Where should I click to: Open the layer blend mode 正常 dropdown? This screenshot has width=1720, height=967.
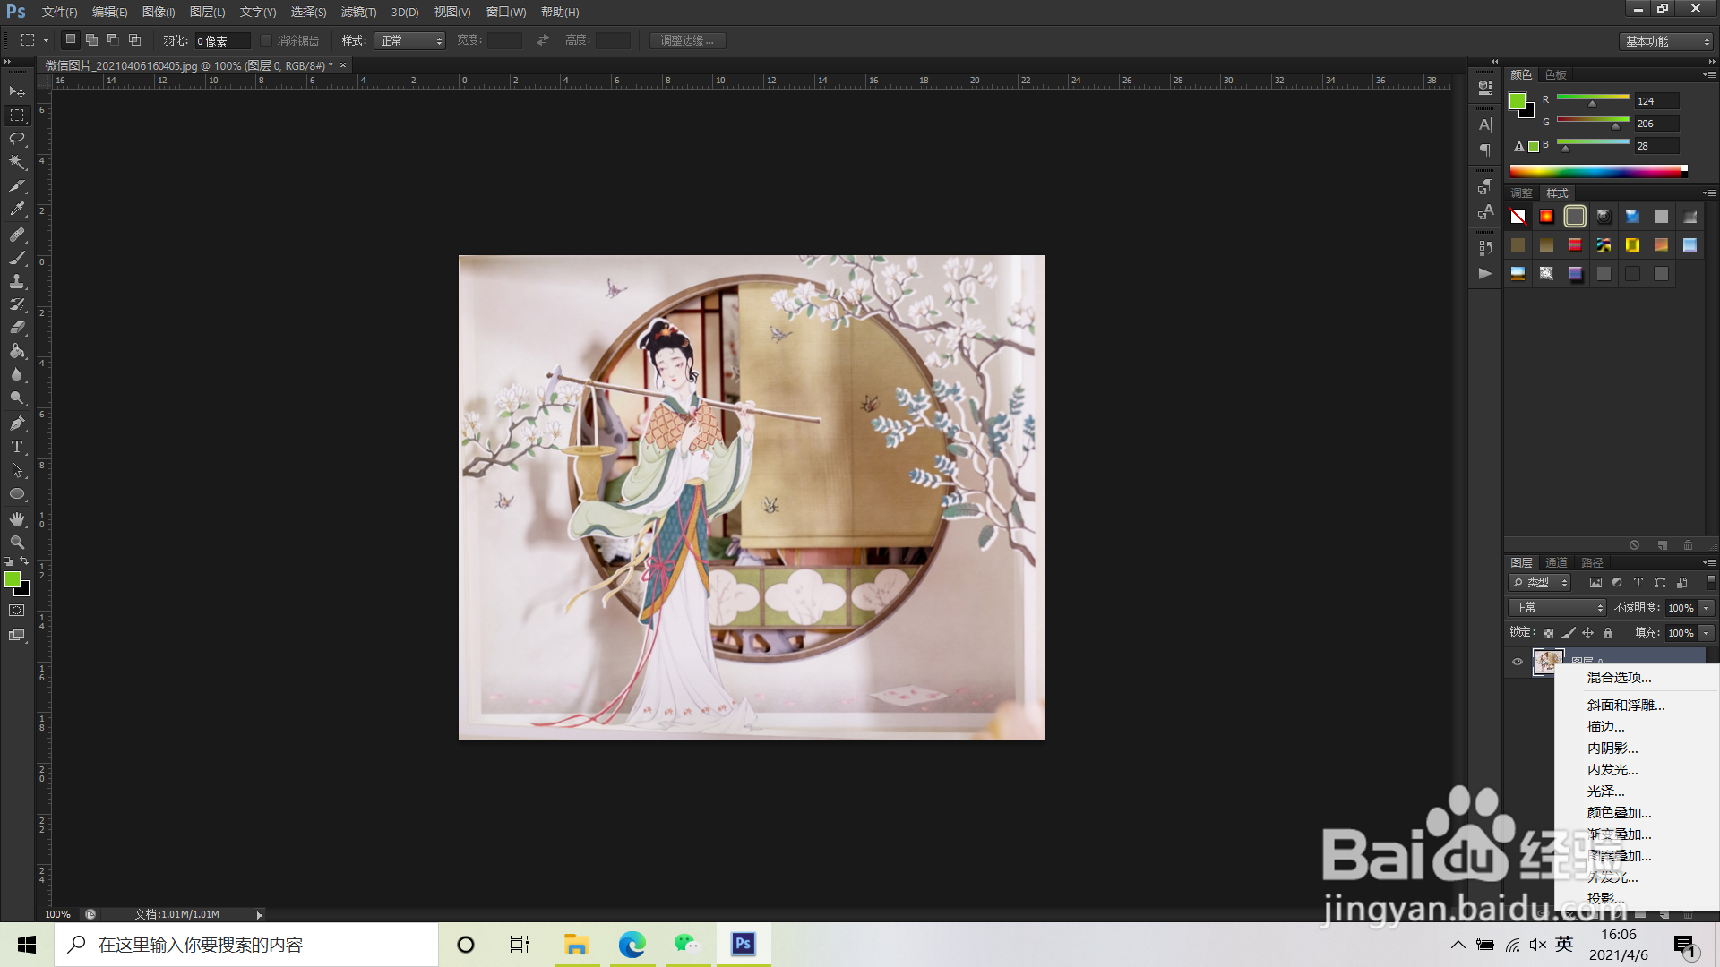1557,608
